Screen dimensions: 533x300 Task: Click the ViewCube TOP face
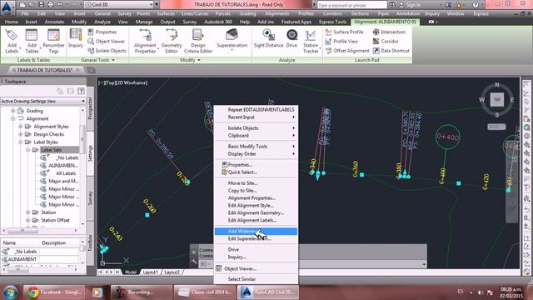496,100
